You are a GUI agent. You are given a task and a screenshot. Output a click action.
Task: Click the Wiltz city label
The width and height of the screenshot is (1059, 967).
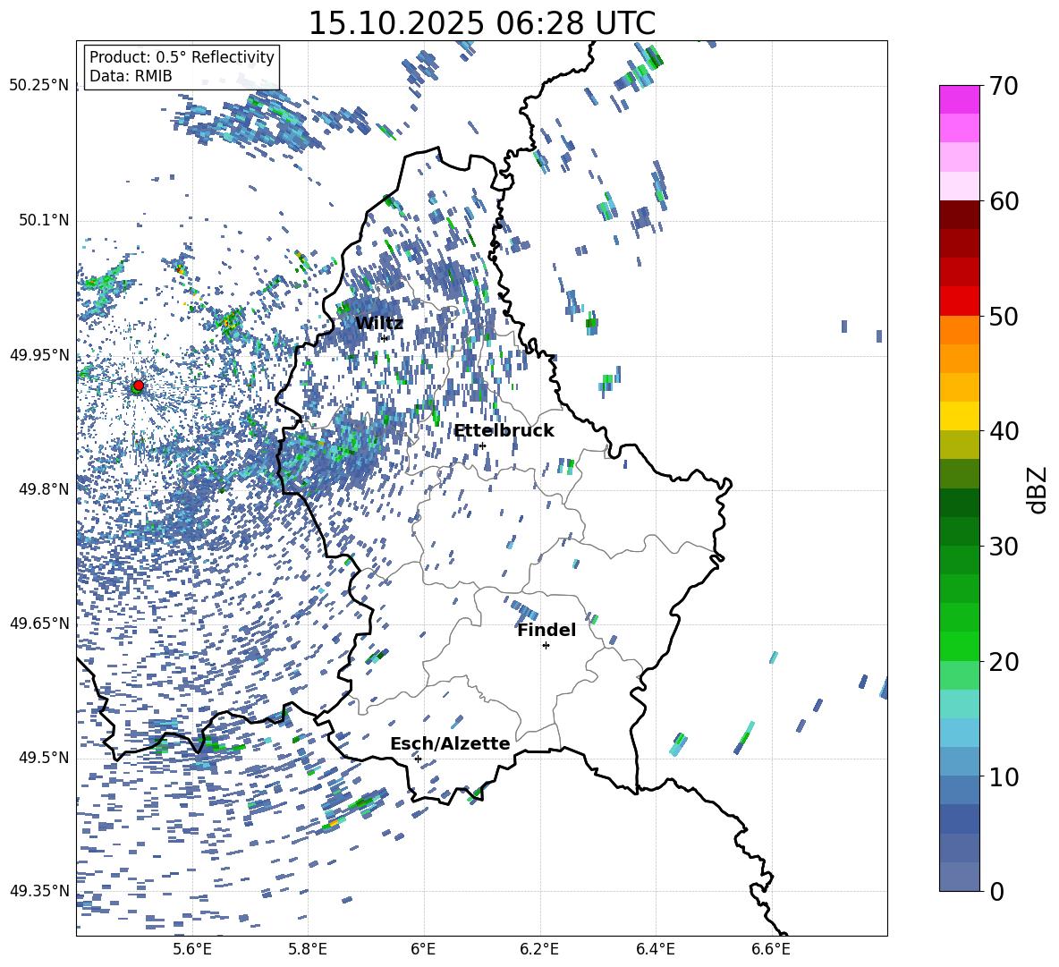click(x=379, y=324)
